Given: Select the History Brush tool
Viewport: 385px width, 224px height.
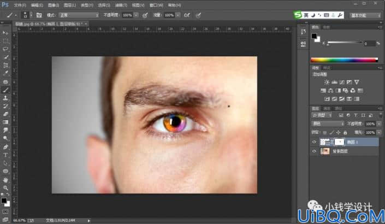Looking at the screenshot, I should tap(5, 106).
